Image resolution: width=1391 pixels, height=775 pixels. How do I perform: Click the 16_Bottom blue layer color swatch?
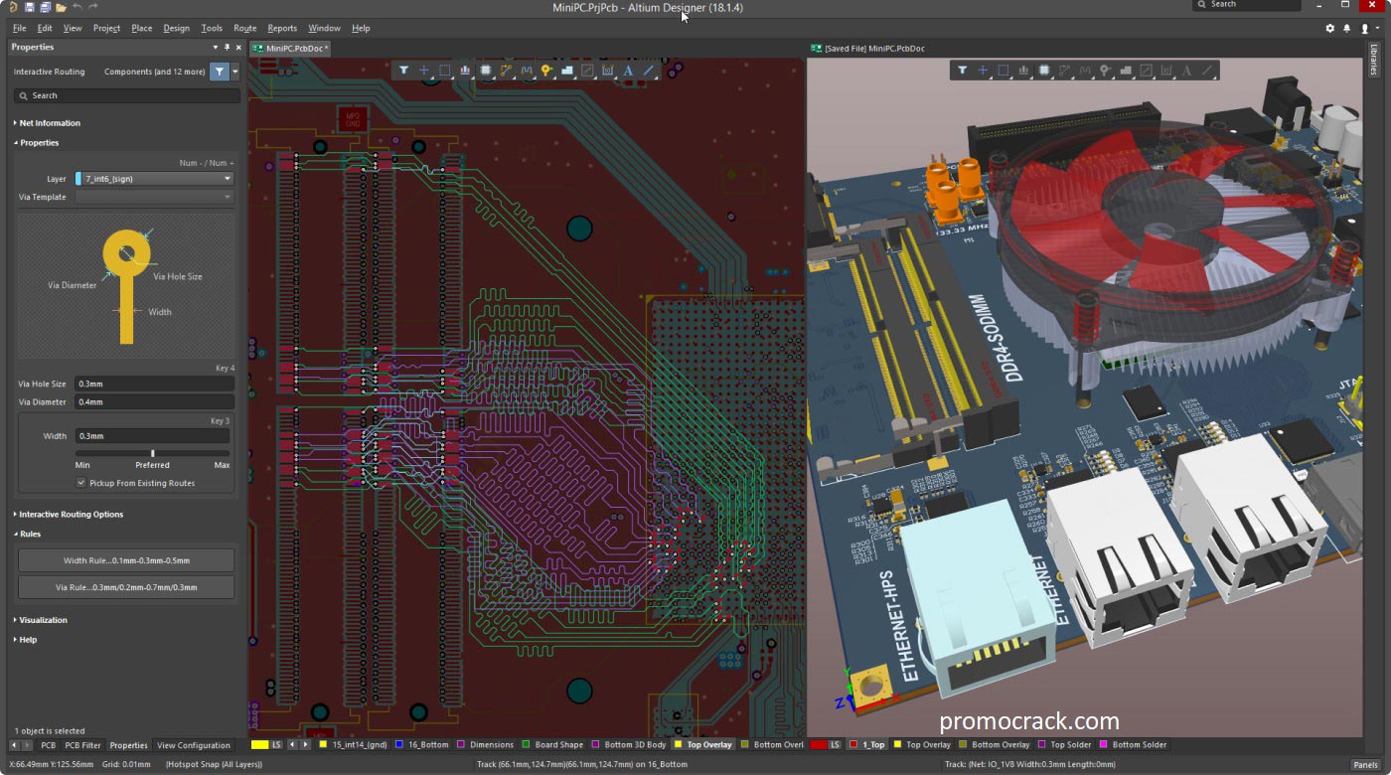pos(397,745)
